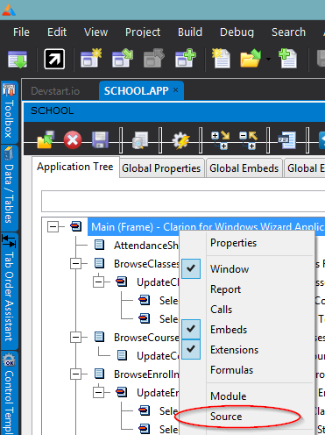Click the red X cancel icon
Viewport: 325px width, 435px height.
[x=73, y=139]
